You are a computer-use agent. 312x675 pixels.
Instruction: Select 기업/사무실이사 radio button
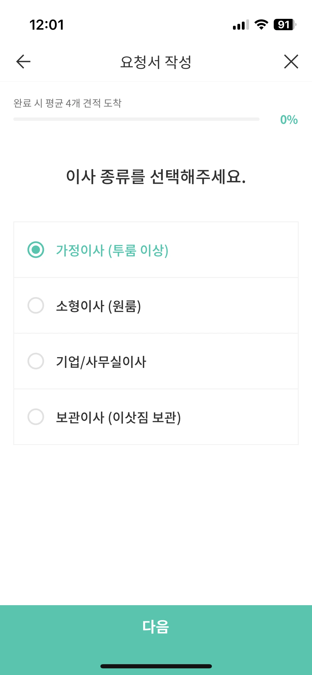click(36, 361)
